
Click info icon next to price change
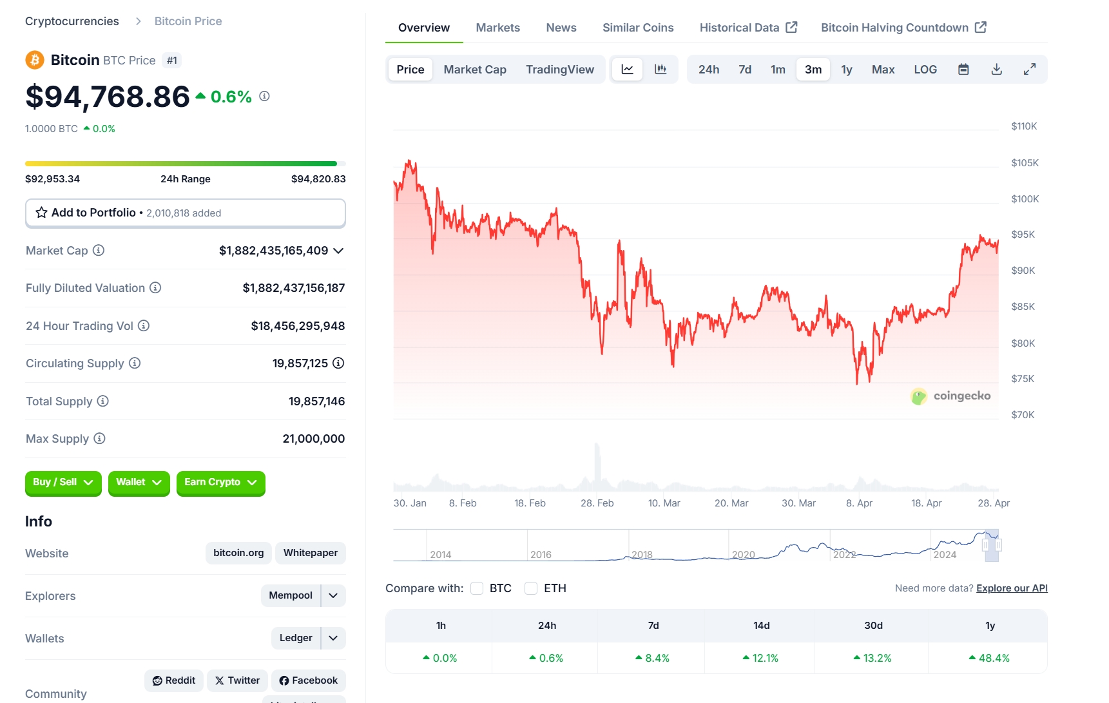[264, 96]
